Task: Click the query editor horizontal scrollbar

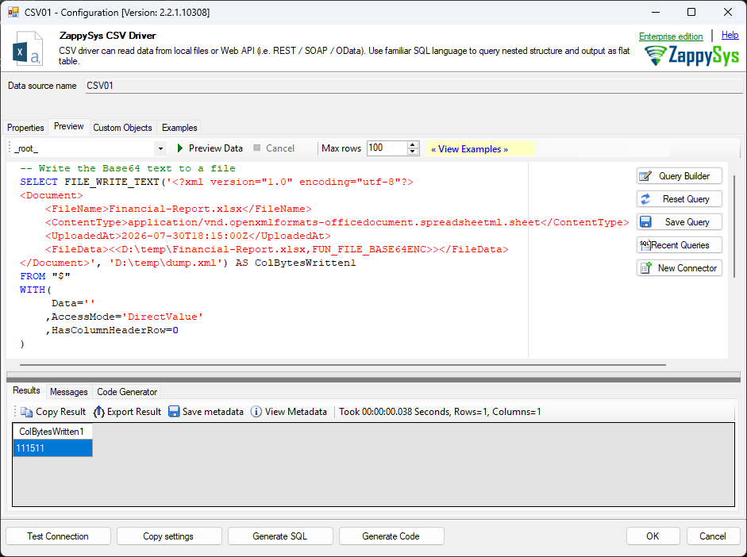Action: pyautogui.click(x=342, y=365)
